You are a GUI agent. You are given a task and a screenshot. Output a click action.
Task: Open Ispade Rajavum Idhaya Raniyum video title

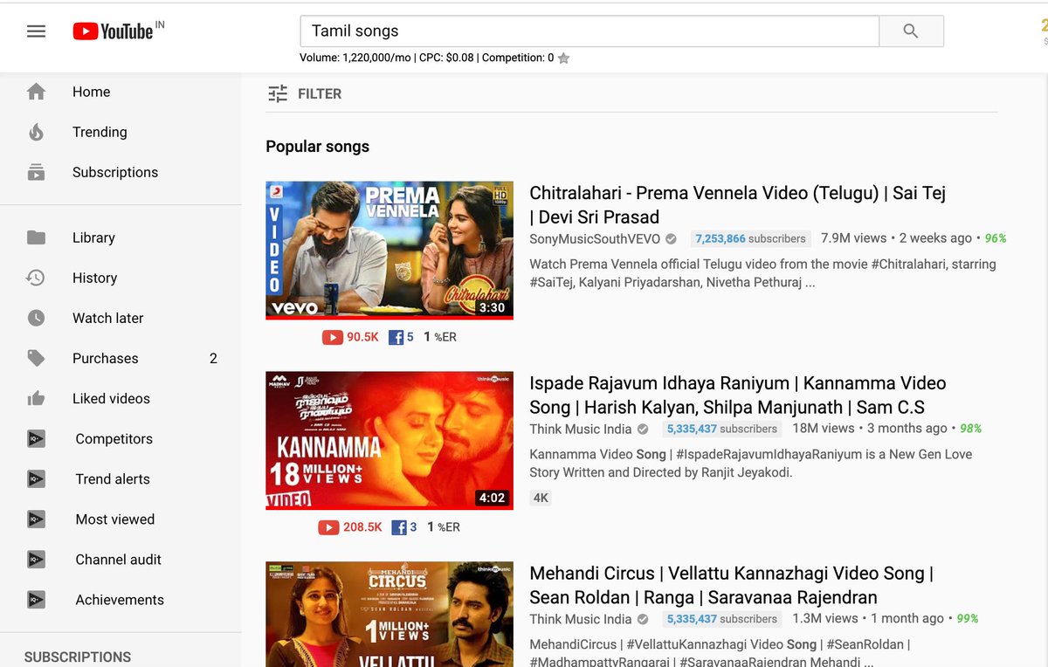pos(737,395)
